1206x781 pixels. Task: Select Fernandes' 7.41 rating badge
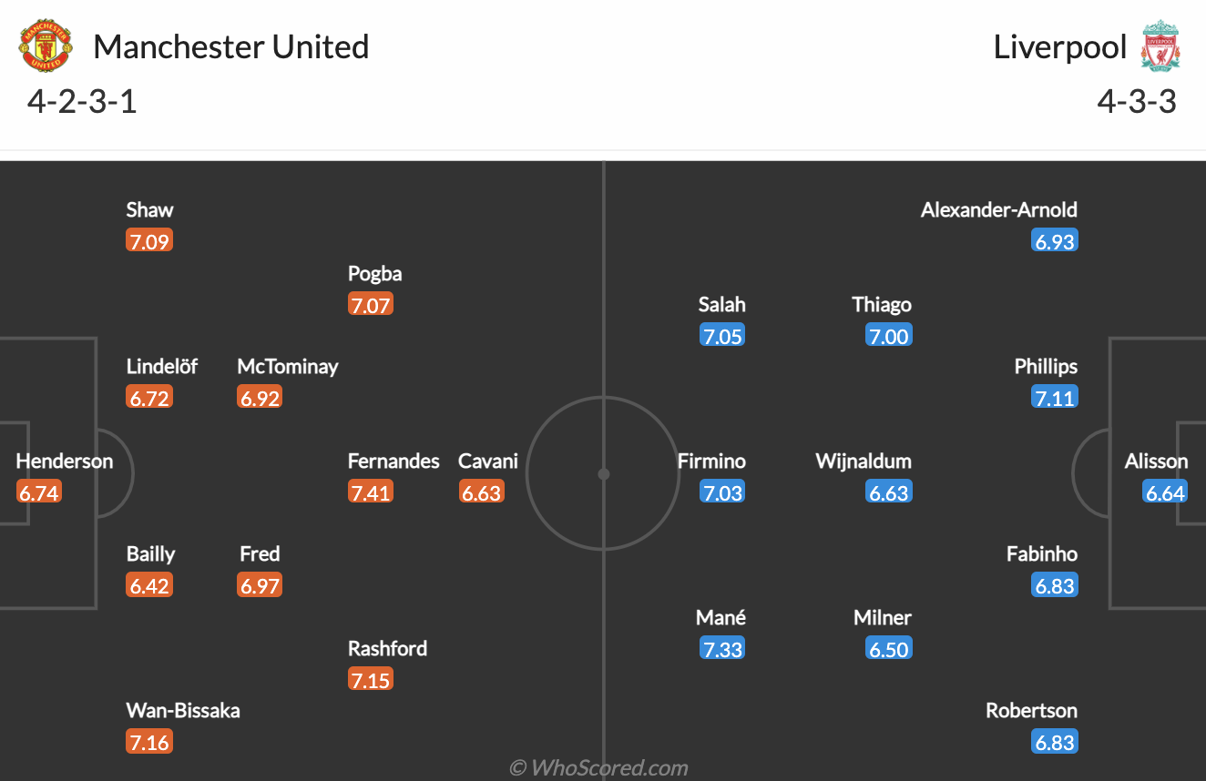370,492
